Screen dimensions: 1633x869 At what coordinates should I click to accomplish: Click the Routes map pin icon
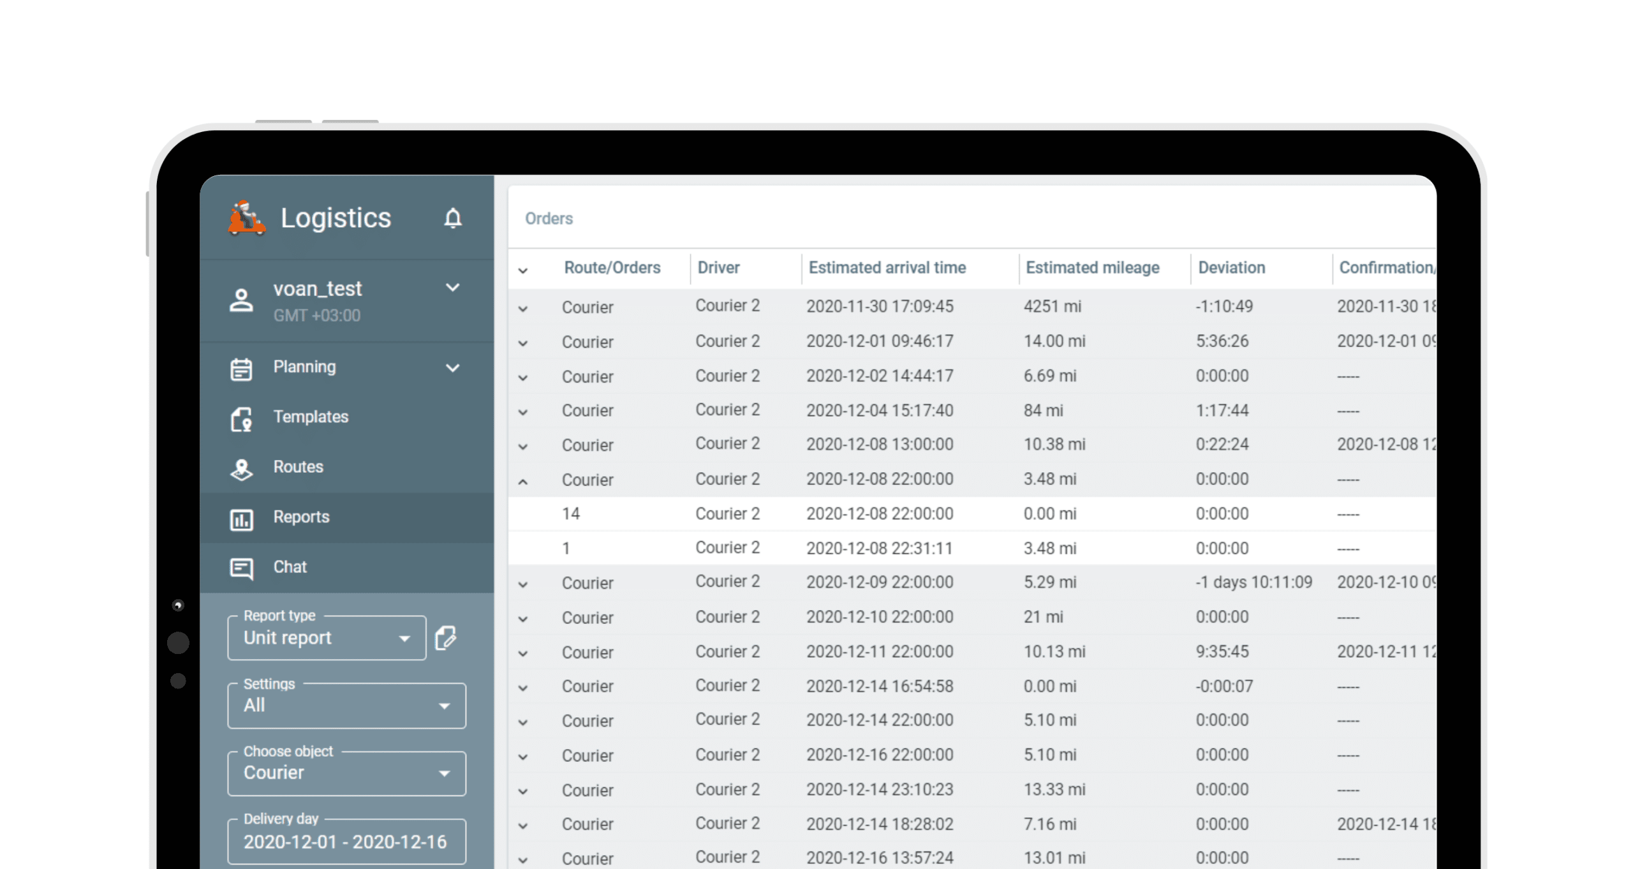click(x=241, y=468)
